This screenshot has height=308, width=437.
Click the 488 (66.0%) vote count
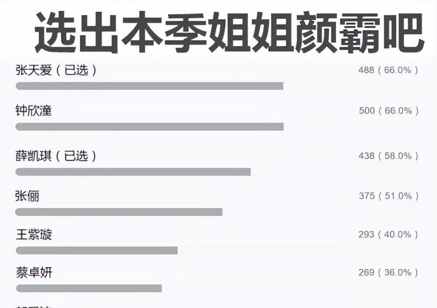pos(388,70)
